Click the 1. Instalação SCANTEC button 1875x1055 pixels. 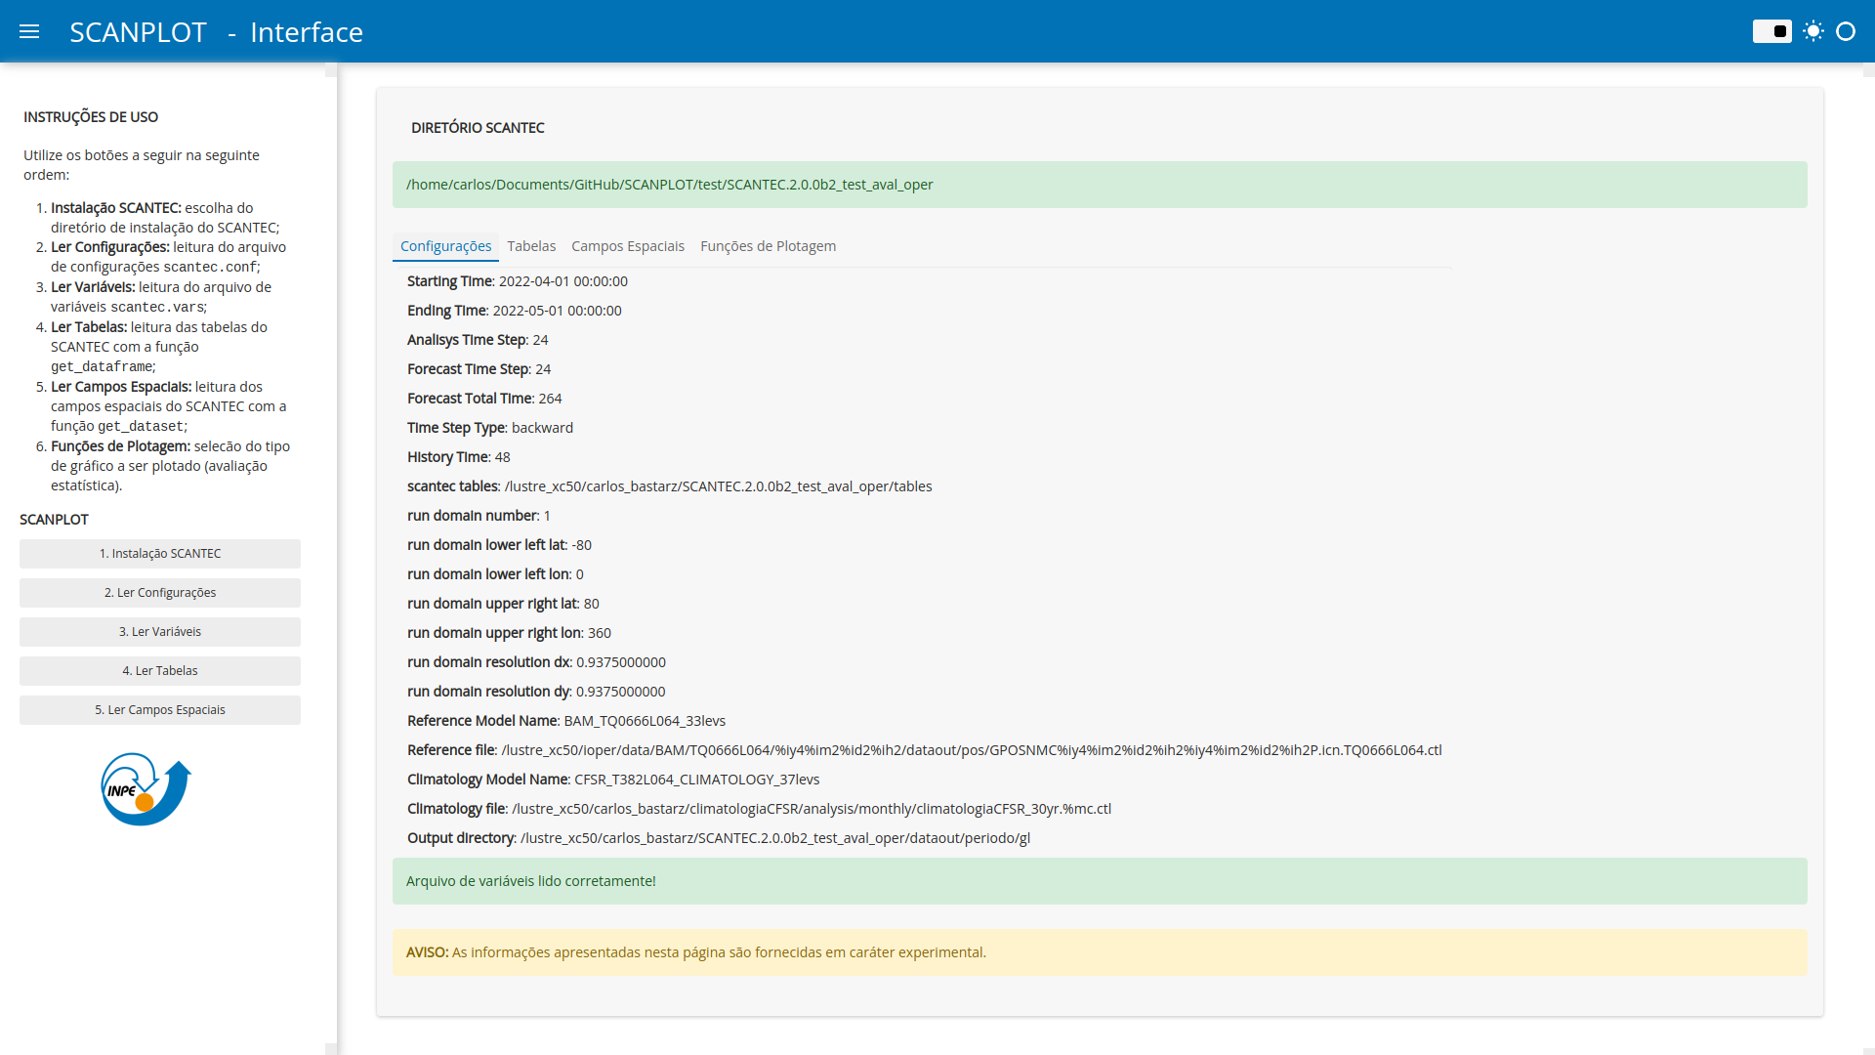pyautogui.click(x=160, y=554)
